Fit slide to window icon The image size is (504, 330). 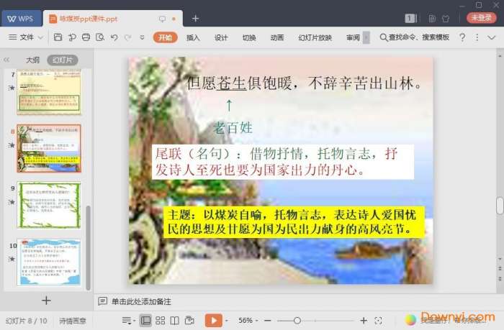point(378,321)
